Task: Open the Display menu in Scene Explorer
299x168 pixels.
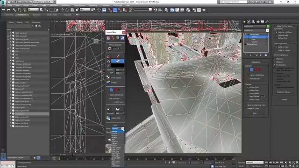Action: click(19, 22)
